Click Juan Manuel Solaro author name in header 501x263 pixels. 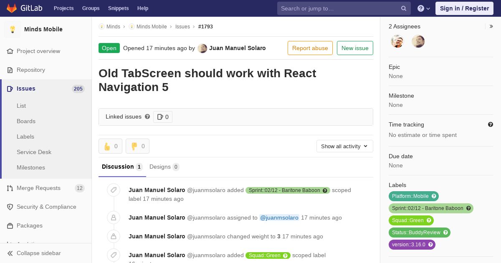238,48
